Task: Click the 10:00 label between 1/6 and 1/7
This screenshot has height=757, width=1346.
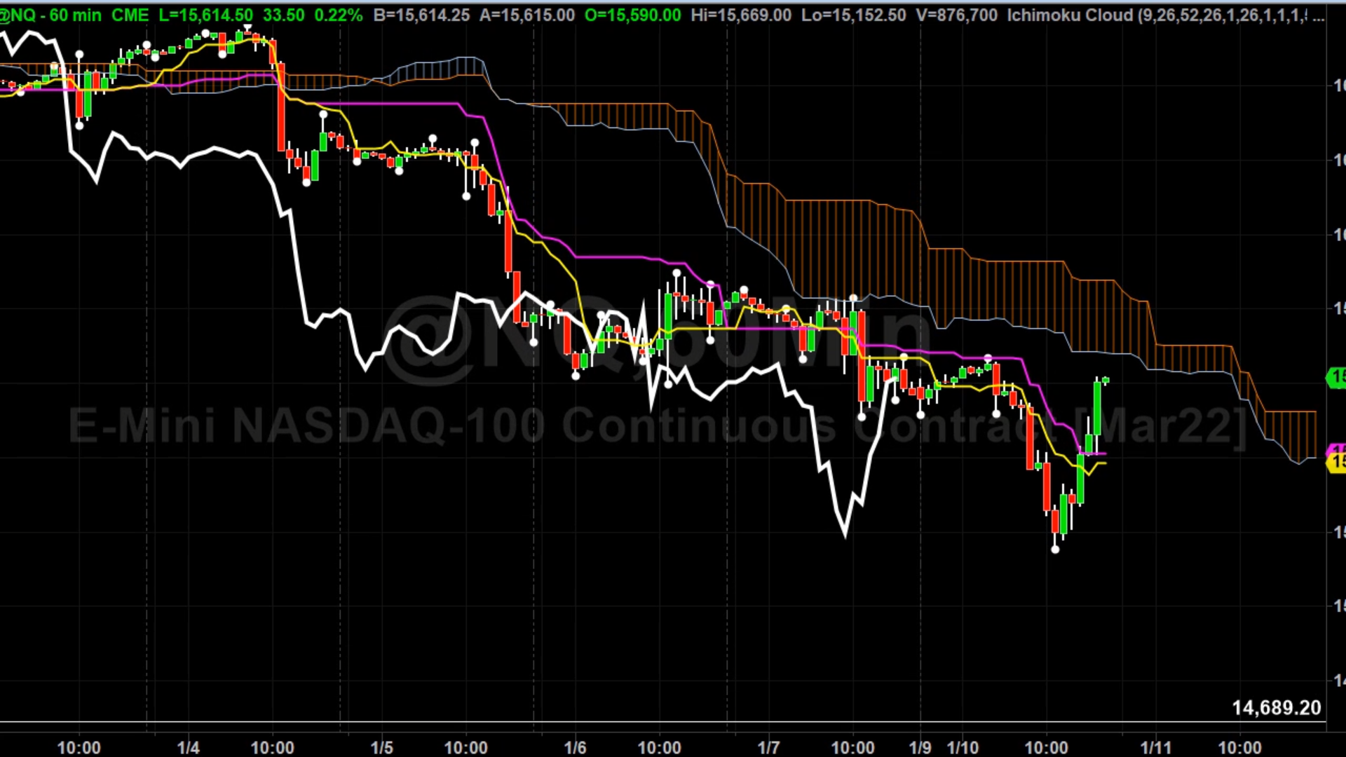Action: pos(659,747)
